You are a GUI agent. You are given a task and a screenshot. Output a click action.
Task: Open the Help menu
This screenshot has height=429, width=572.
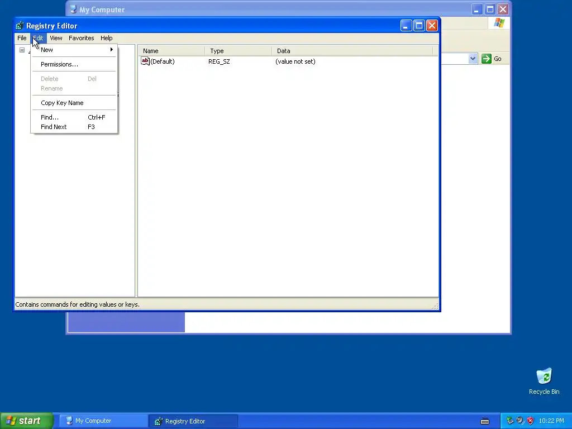tap(107, 38)
